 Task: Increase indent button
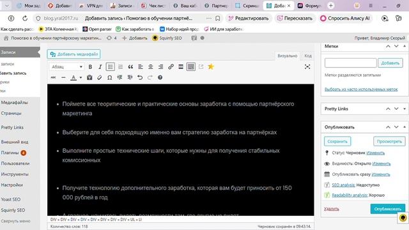[x=130, y=77]
